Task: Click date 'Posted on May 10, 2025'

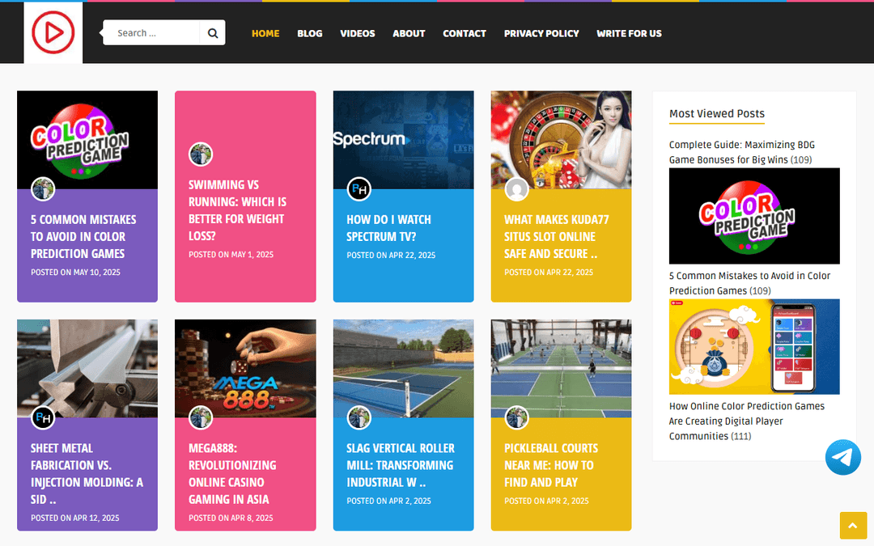Action: pyautogui.click(x=75, y=272)
